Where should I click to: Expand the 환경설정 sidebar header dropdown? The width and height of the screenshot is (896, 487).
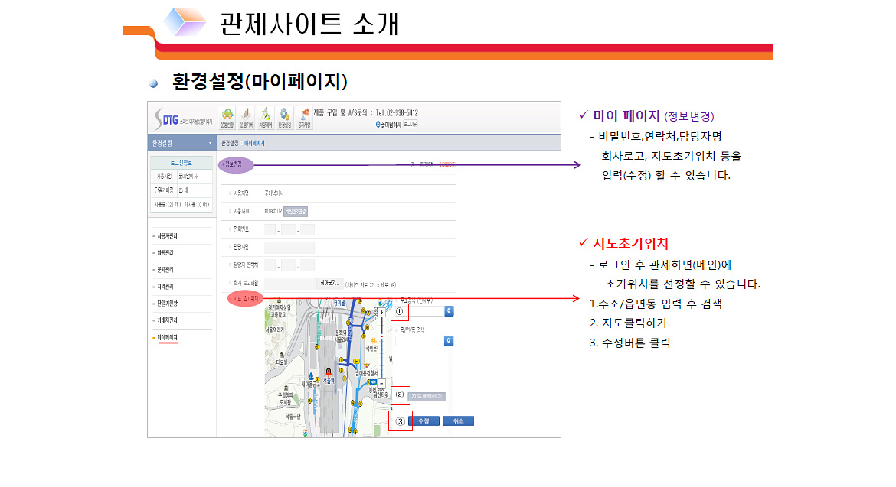[210, 144]
